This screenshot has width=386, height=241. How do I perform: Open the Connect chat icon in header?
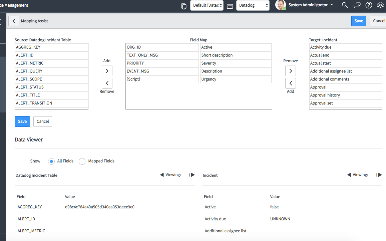coord(357,5)
